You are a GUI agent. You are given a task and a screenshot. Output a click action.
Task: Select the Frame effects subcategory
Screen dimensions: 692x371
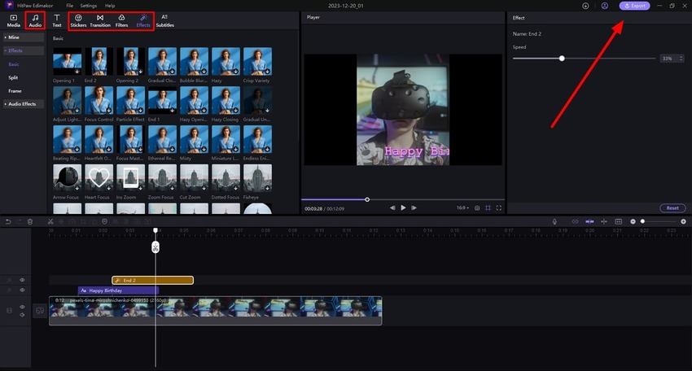[x=15, y=91]
